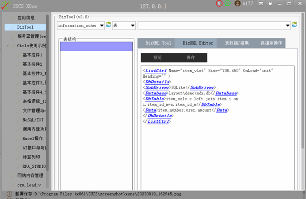Open the wide empty table name dropdown
Image resolution: width=306 pixels, height=199 pixels.
[x=214, y=26]
